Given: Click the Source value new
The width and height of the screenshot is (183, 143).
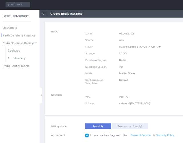Looking at the screenshot, I should pos(122,40).
